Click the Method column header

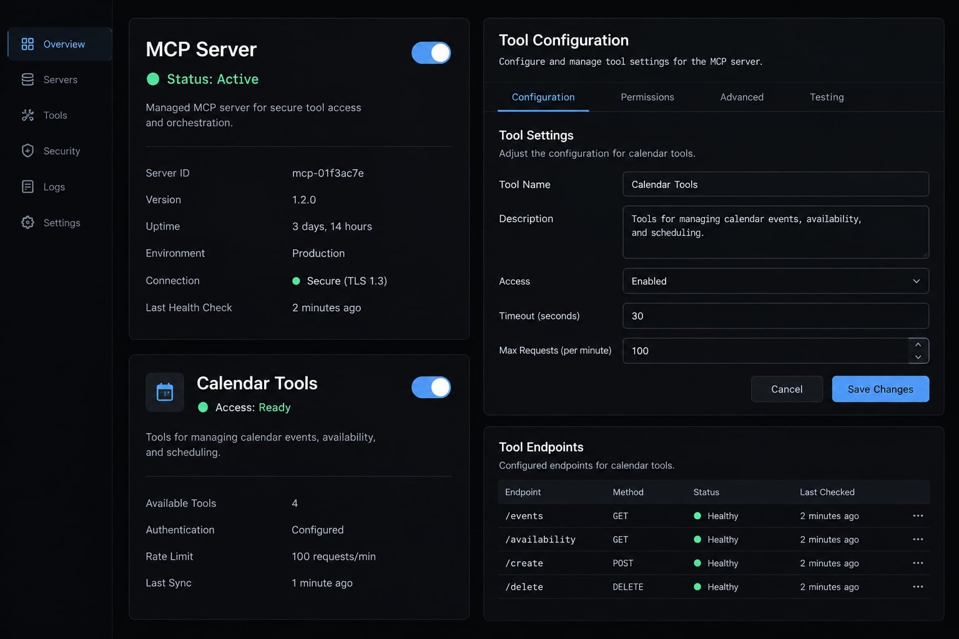coord(628,492)
